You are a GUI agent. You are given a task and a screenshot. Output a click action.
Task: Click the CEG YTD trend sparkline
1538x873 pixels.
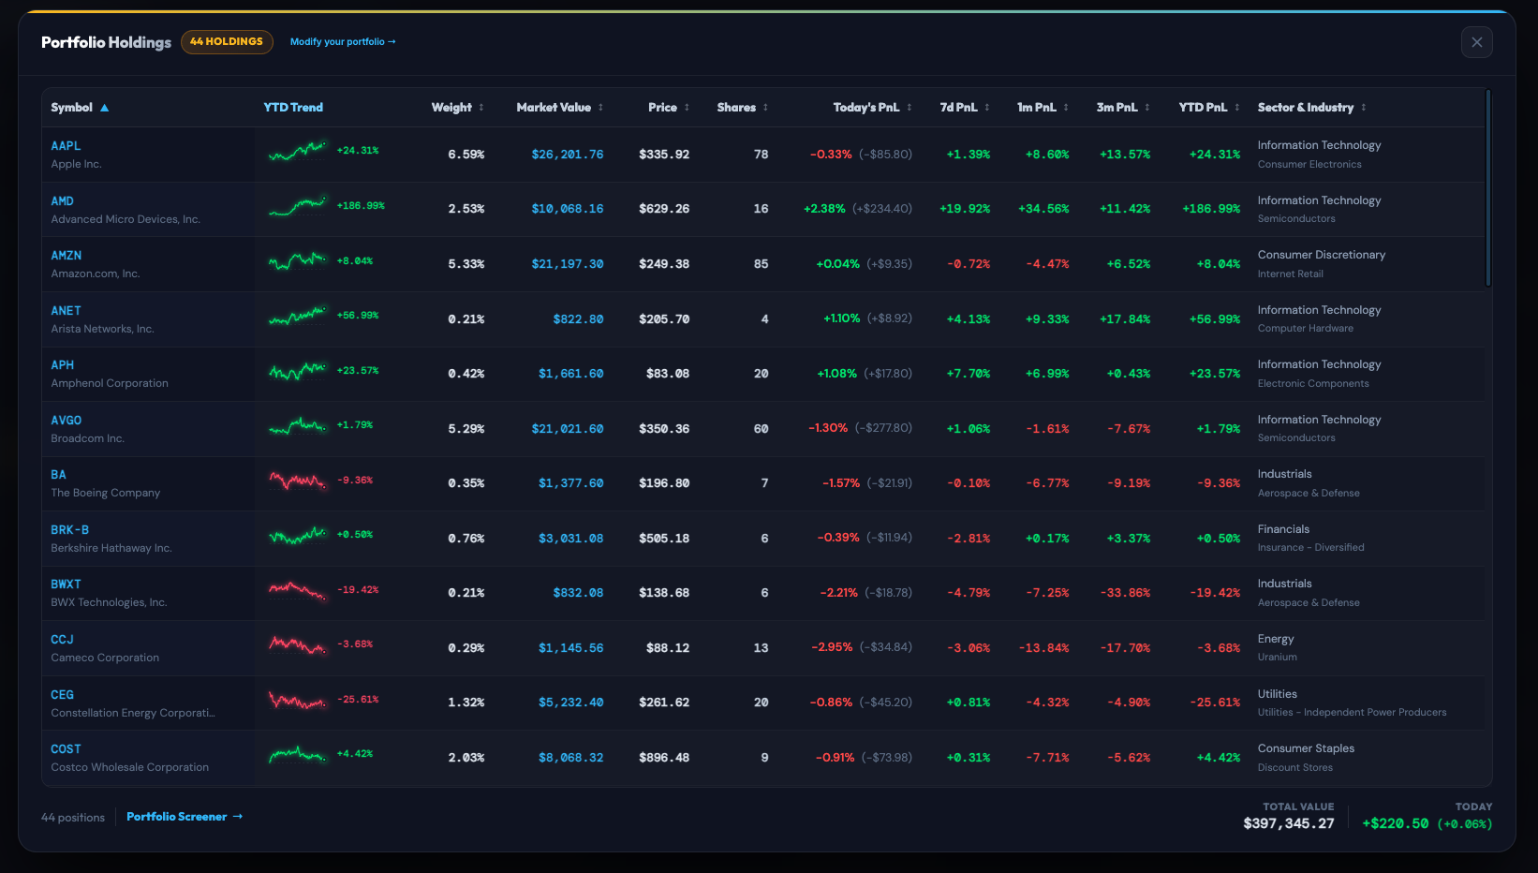(298, 700)
